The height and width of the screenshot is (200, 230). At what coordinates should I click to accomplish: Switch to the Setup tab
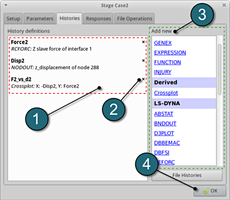point(13,18)
